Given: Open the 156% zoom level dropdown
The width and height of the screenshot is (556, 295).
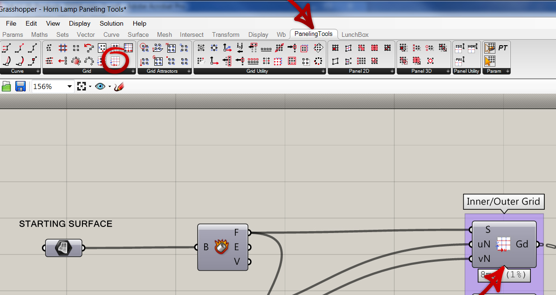Looking at the screenshot, I should pyautogui.click(x=70, y=87).
